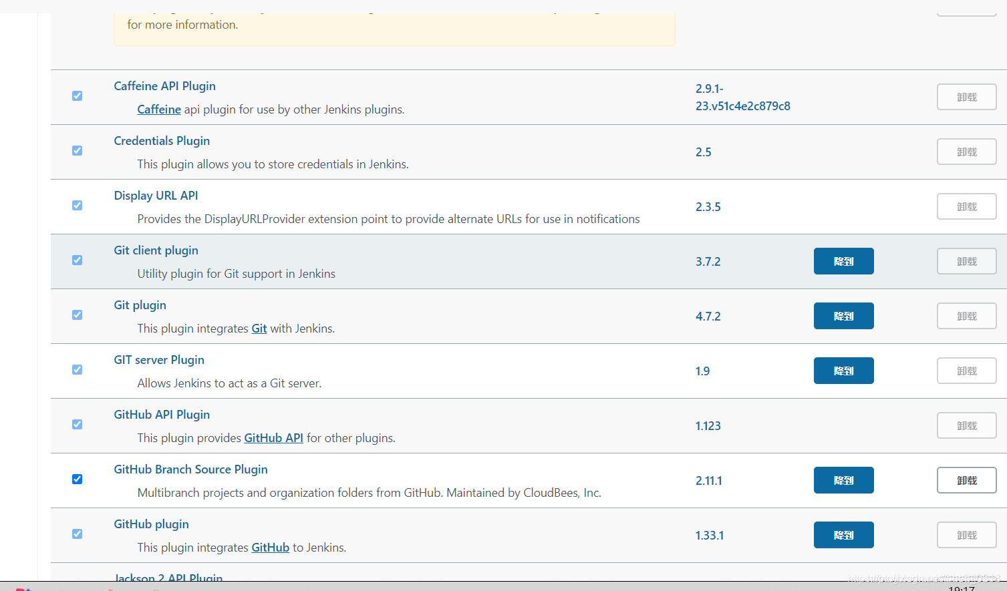Click version 1.33.1 of GitHub plugin
The height and width of the screenshot is (591, 1007).
click(x=709, y=536)
